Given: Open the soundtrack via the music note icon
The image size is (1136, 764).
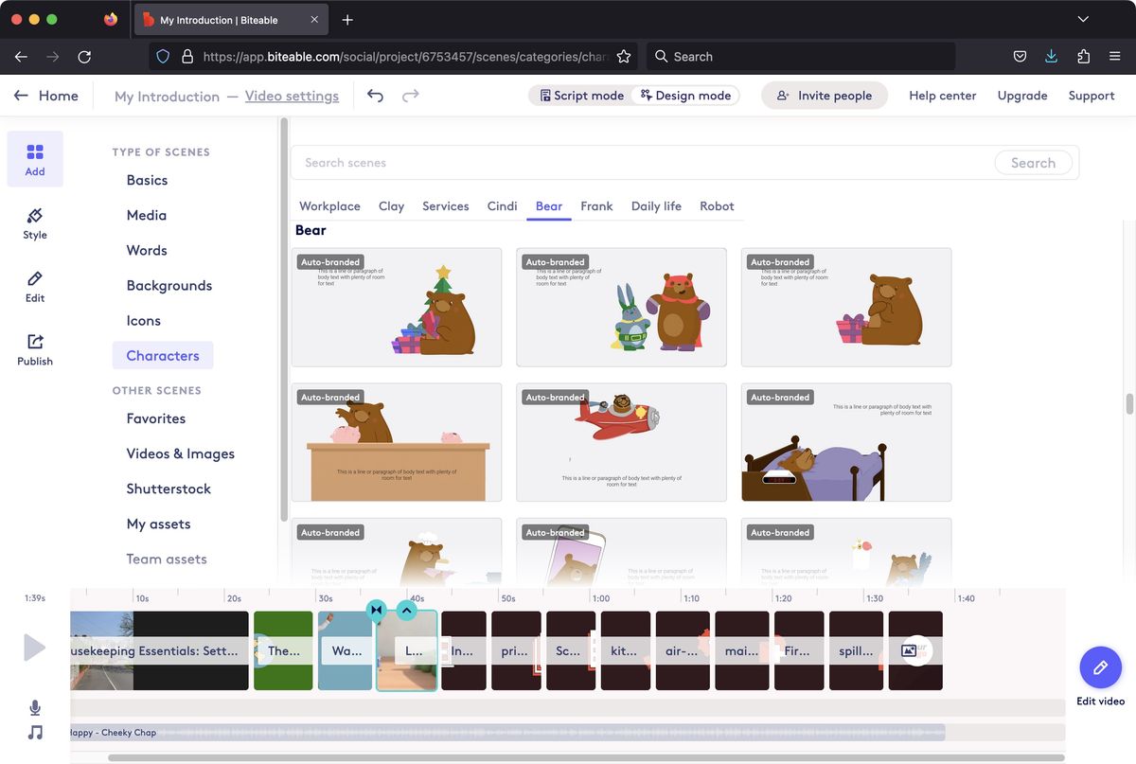Looking at the screenshot, I should 35,732.
